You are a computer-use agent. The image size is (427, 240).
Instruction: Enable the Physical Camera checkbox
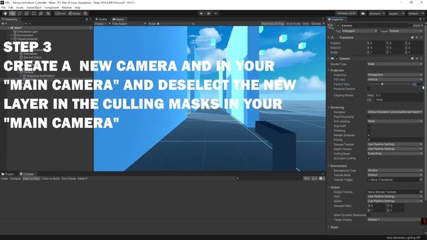click(369, 89)
